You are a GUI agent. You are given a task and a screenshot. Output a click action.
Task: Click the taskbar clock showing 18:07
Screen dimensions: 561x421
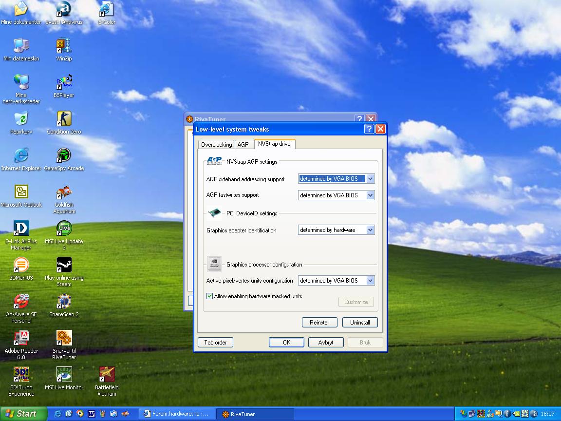pyautogui.click(x=547, y=414)
